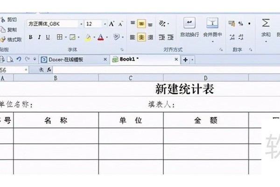Viewport: 280px width, 187px height.
Task: Click the text orientation icon
Action: pos(162,23)
